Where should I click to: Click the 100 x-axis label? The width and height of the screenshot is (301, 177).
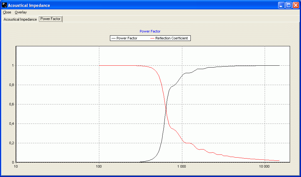[x=99, y=166]
